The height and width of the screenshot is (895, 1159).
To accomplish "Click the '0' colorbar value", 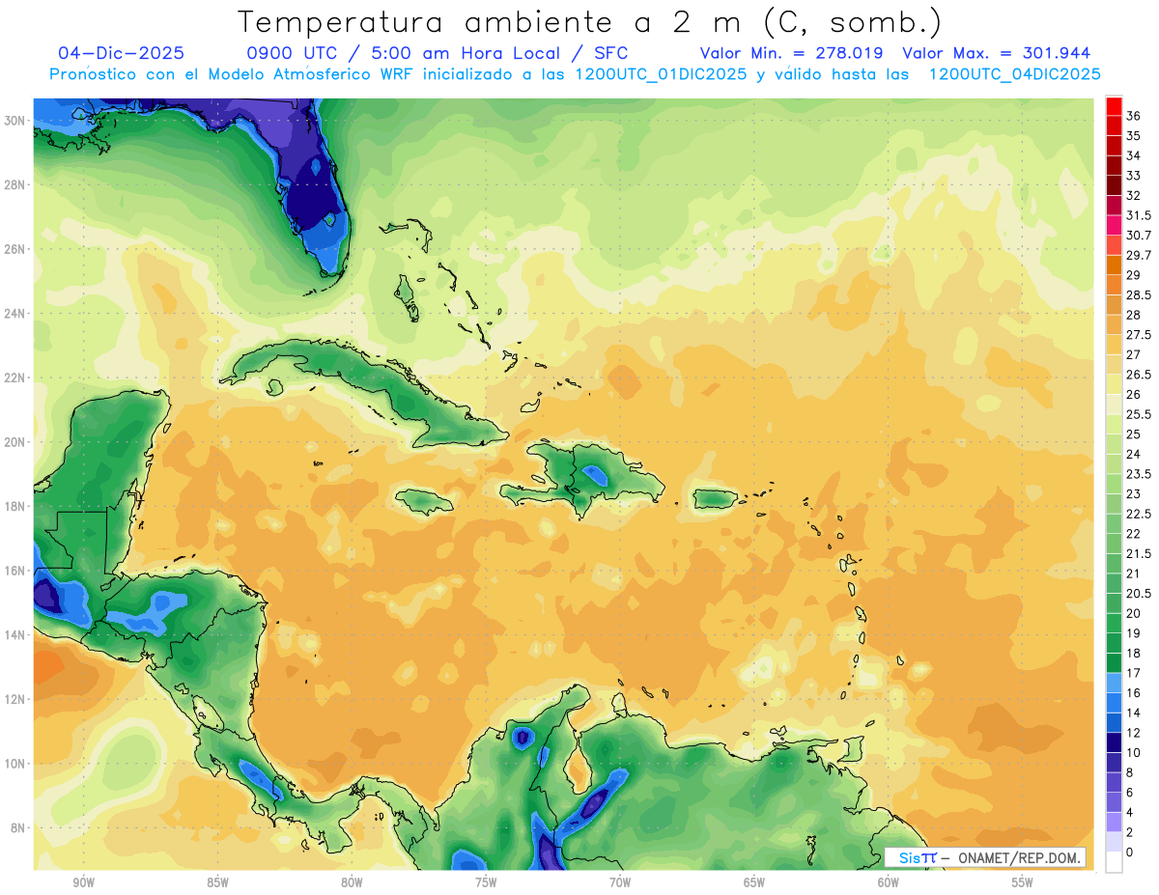I will tap(1130, 853).
